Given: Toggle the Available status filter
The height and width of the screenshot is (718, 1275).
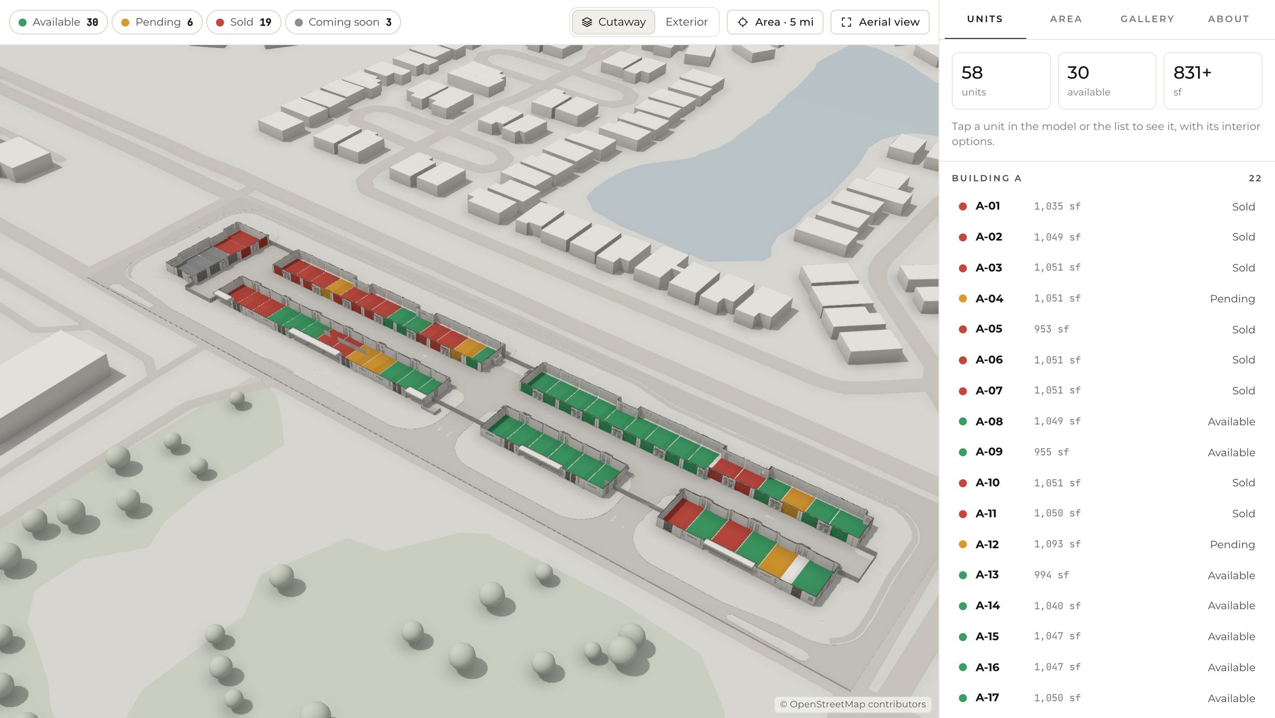Looking at the screenshot, I should coord(58,22).
